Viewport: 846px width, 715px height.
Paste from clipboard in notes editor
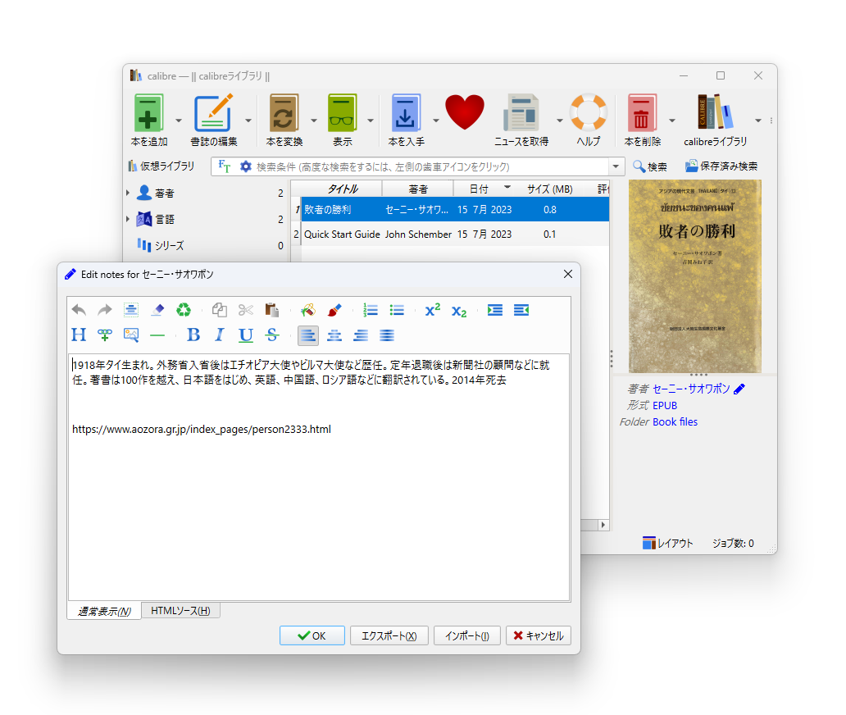(x=272, y=310)
